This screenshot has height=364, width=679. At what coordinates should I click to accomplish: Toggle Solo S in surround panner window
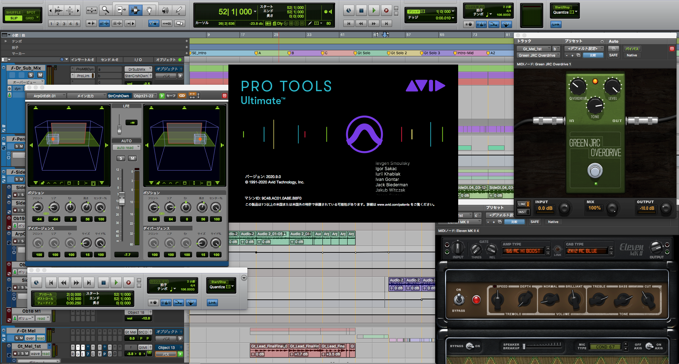coord(121,158)
